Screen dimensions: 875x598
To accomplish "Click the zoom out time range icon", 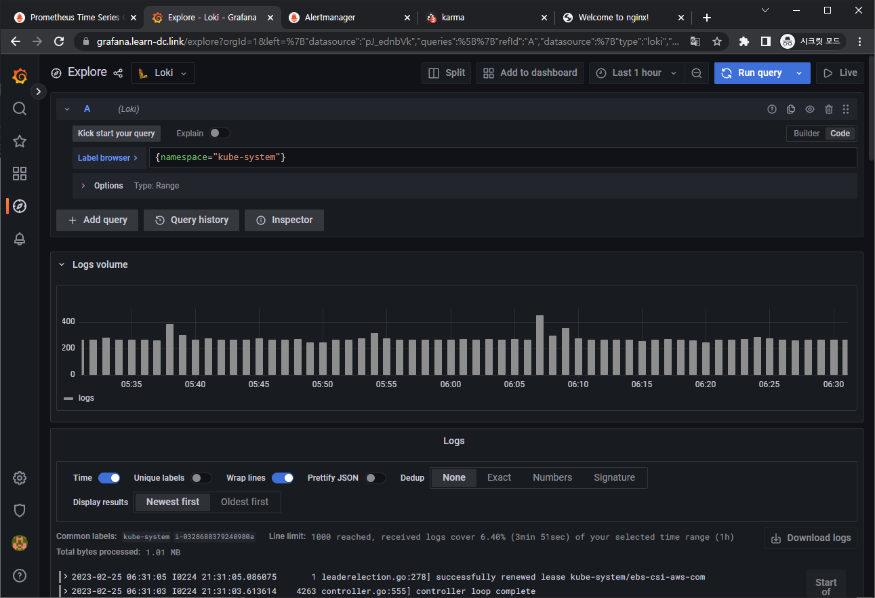I will [x=696, y=73].
